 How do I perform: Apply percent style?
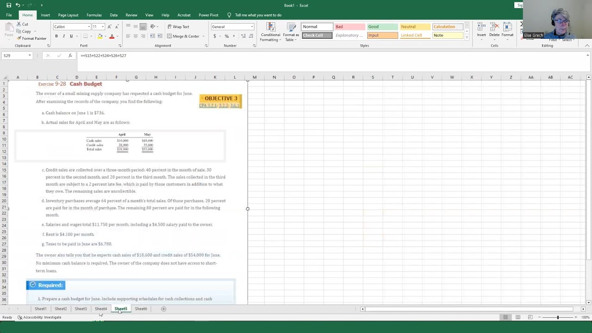click(x=227, y=36)
